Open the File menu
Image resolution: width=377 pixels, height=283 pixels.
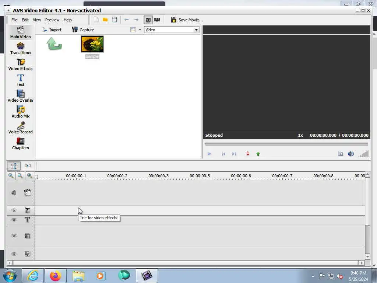coord(14,20)
